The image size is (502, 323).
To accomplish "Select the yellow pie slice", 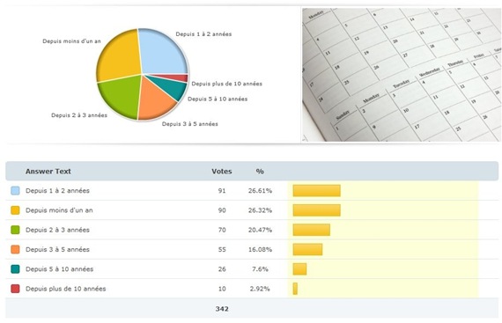I will click(x=120, y=56).
